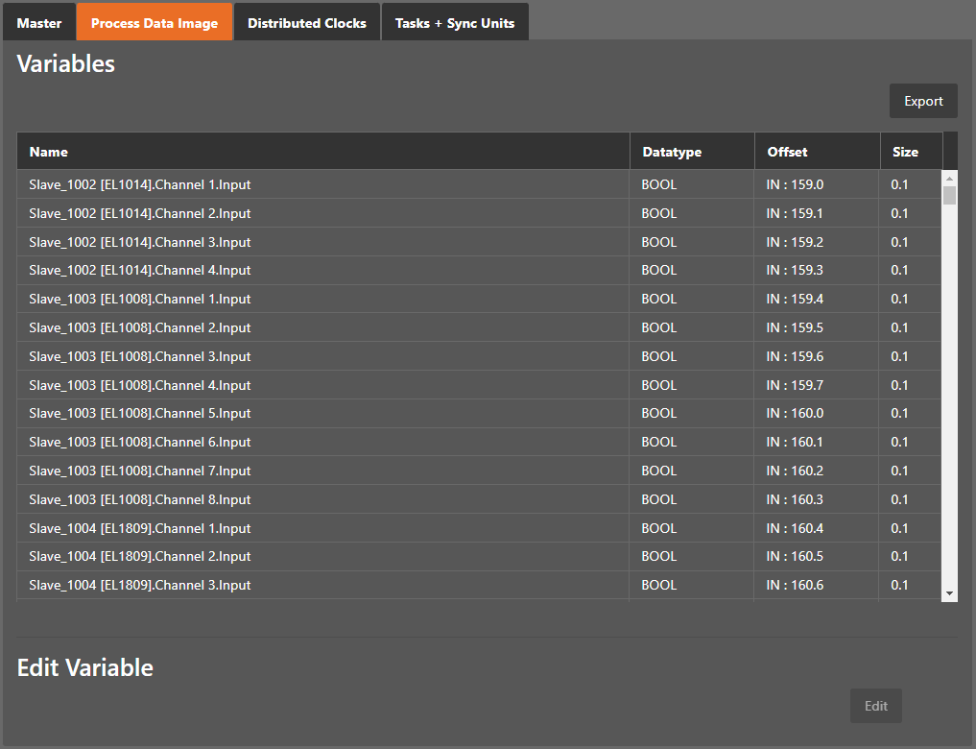The height and width of the screenshot is (749, 976).
Task: Click the scrollbar up arrow
Action: click(x=950, y=179)
